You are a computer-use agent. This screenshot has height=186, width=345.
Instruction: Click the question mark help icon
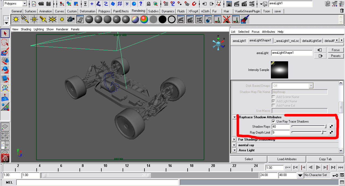(x=140, y=4)
